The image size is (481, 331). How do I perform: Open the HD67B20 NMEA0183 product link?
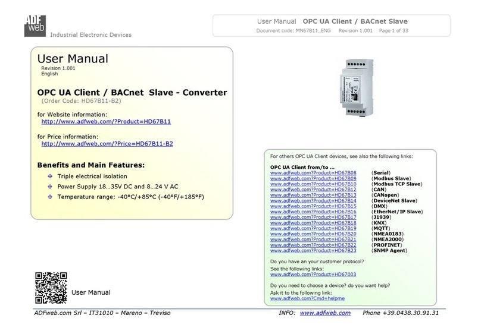(x=313, y=234)
